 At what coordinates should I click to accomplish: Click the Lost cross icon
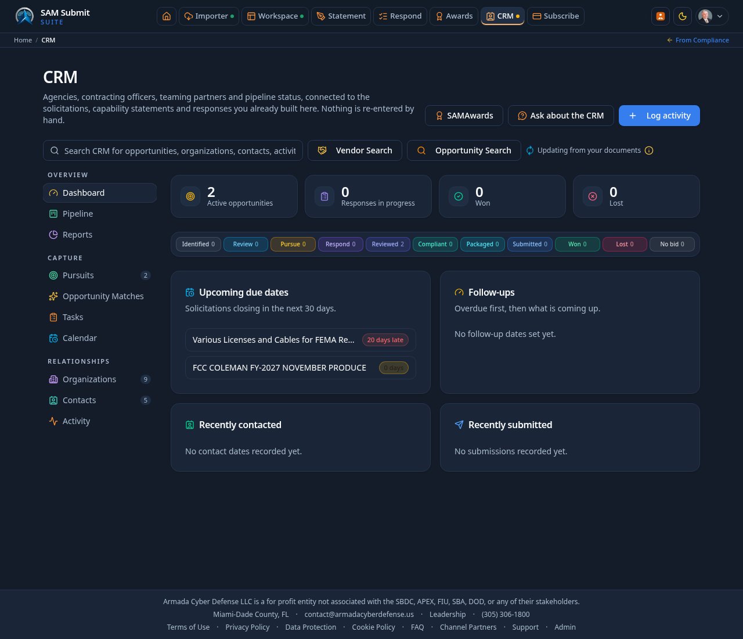(593, 196)
